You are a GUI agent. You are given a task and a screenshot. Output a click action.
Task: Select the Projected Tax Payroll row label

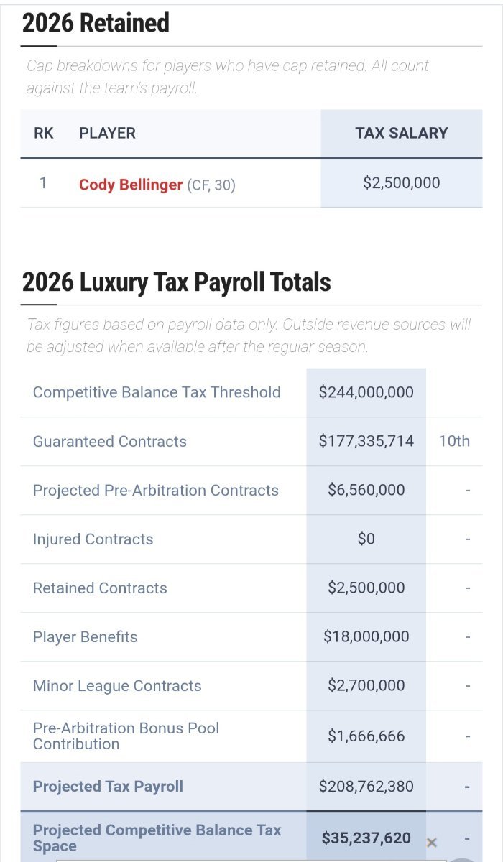click(108, 787)
